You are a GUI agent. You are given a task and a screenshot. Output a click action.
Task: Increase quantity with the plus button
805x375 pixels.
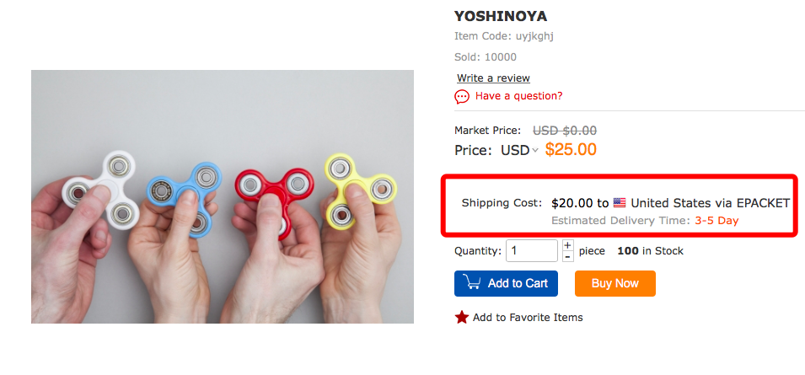click(567, 245)
